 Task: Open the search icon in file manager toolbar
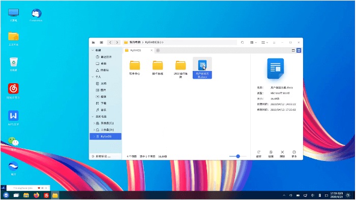(x=243, y=42)
